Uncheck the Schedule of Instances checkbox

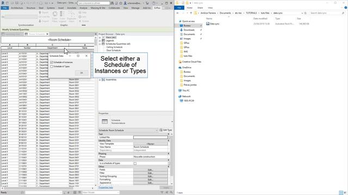pyautogui.click(x=52, y=62)
